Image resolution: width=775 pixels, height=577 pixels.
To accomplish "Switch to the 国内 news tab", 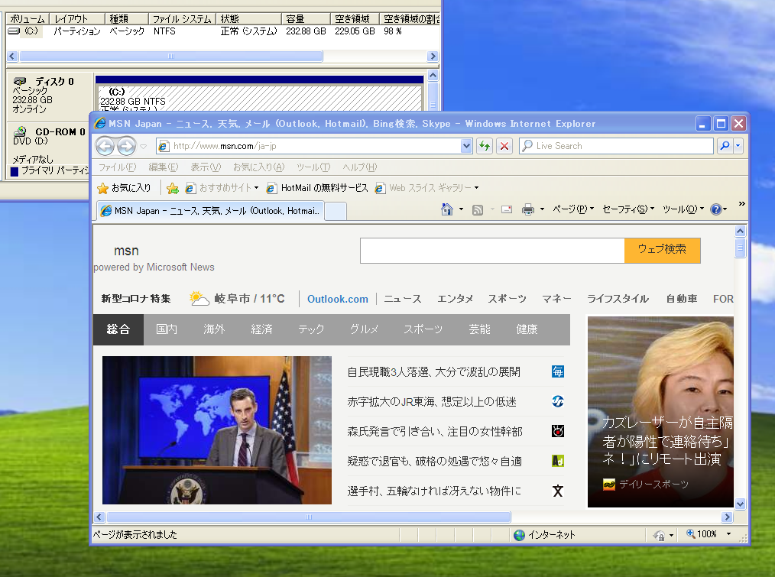I will 167,329.
